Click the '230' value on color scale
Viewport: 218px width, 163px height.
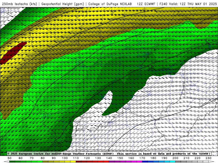coord(208,158)
